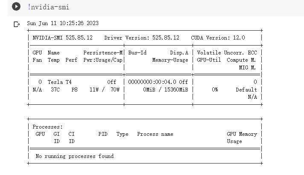
Task: Click the Bus-Id column header
Action: point(137,53)
